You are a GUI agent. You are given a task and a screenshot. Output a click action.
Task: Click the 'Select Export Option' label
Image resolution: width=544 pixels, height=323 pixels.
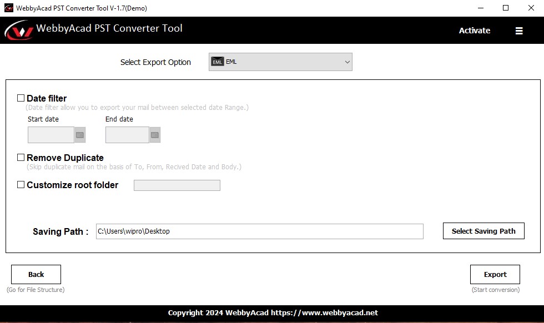(x=155, y=62)
